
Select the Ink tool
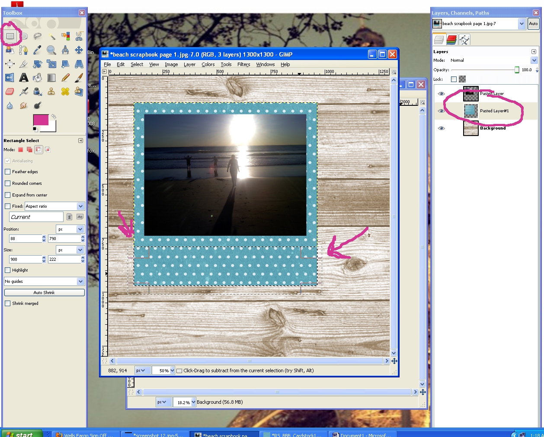pos(38,92)
